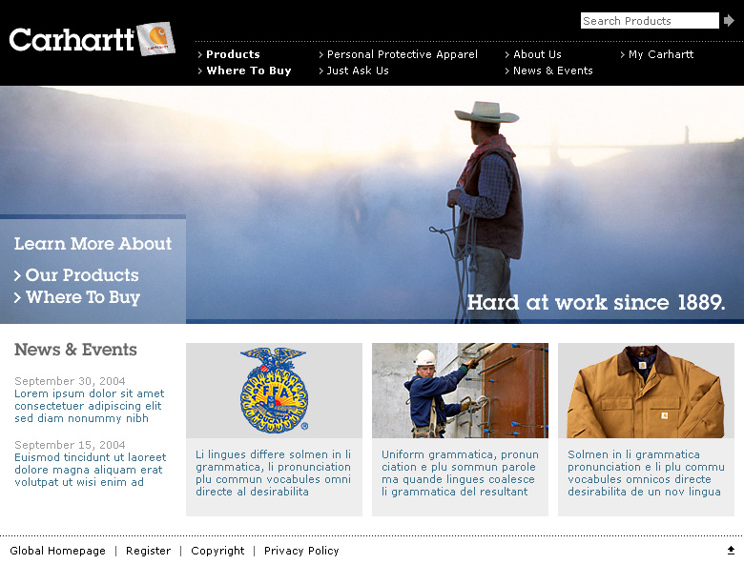Open the 'Euismod tincidunt ut laoreet' news item
The width and height of the screenshot is (744, 564).
coord(91,470)
